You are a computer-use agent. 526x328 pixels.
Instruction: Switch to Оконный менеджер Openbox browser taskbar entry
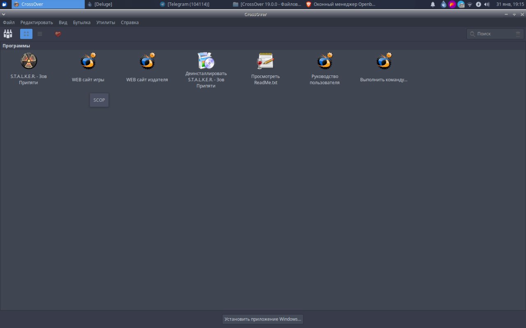pos(340,4)
